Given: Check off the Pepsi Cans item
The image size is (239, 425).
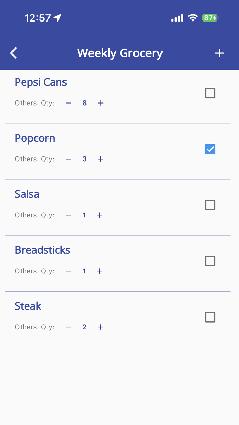Looking at the screenshot, I should 210,93.
